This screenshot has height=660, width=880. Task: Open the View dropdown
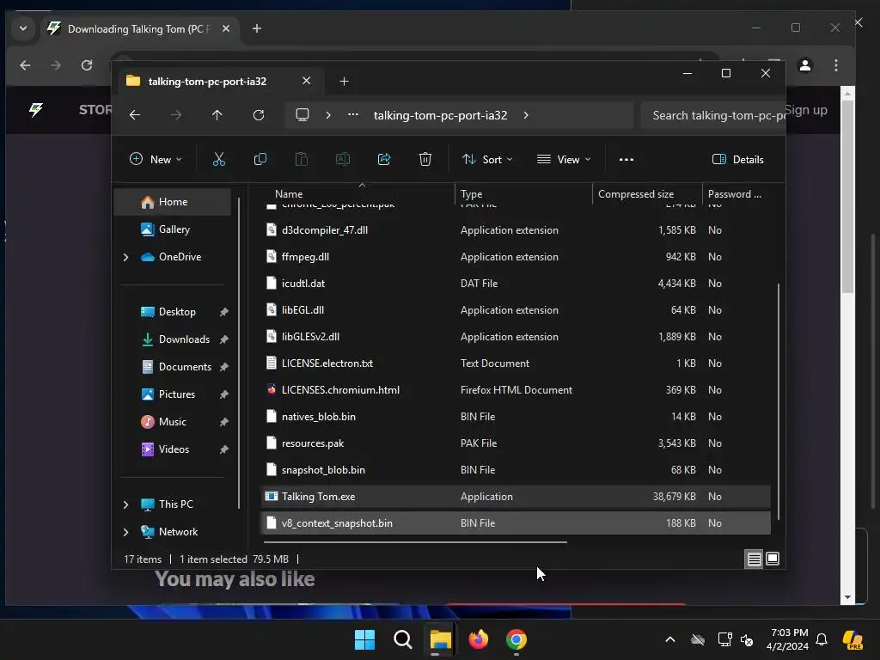[x=564, y=159]
